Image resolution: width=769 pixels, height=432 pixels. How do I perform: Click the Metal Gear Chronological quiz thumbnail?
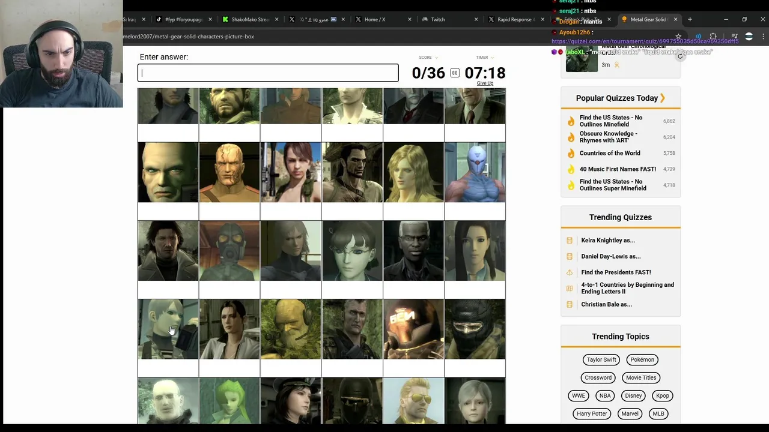click(582, 59)
